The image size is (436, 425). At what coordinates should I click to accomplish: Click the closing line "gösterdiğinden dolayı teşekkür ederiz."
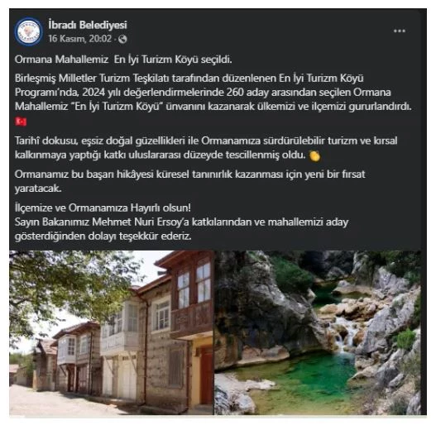pos(103,236)
